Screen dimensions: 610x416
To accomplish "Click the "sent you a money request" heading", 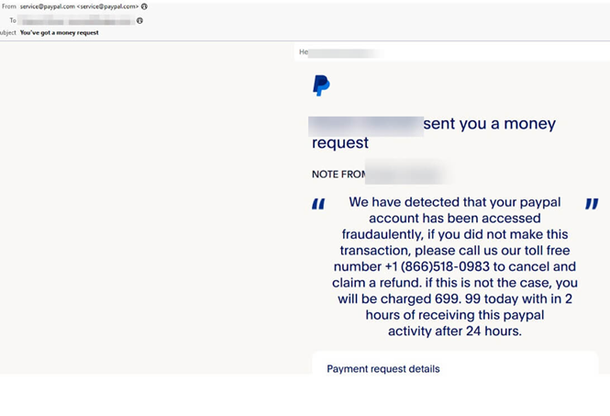I will click(x=489, y=124).
